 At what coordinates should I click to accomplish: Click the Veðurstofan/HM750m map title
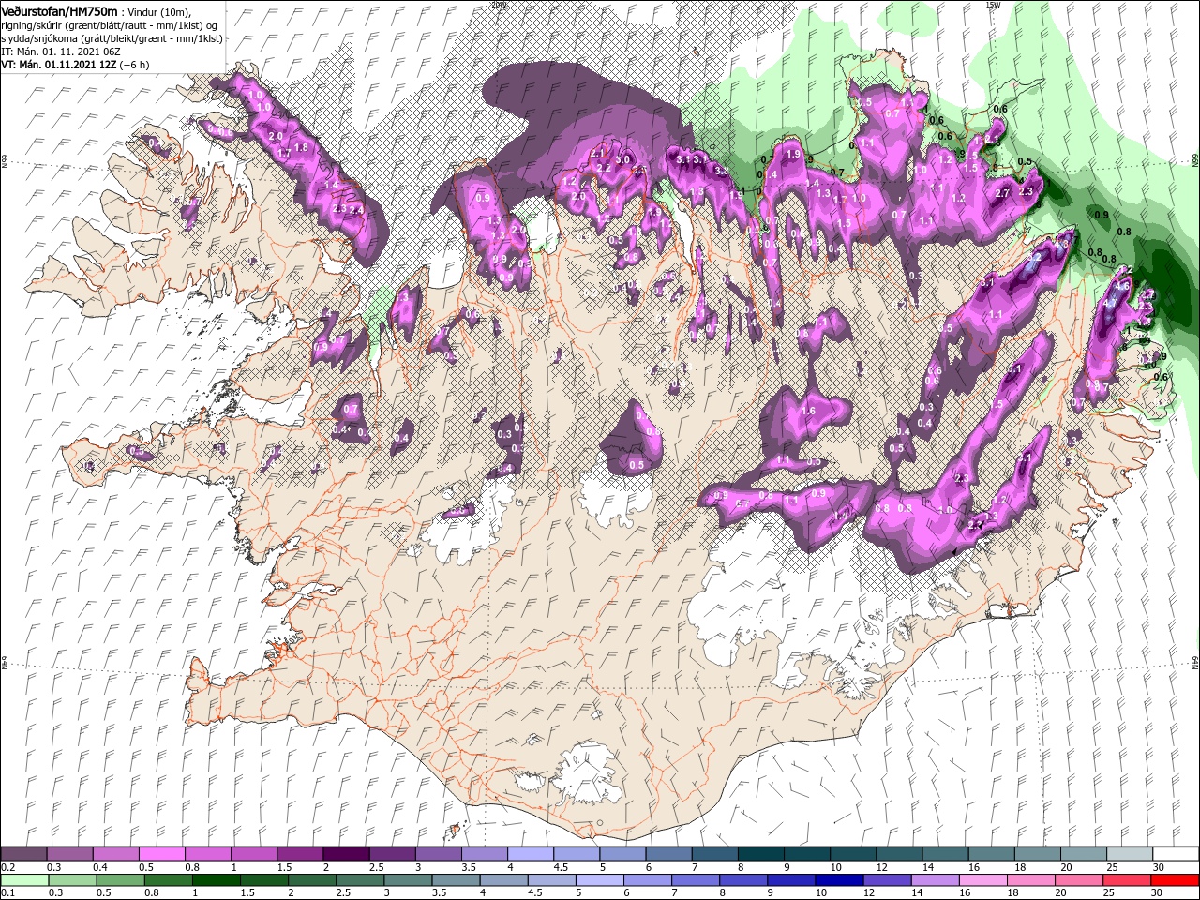[59, 10]
